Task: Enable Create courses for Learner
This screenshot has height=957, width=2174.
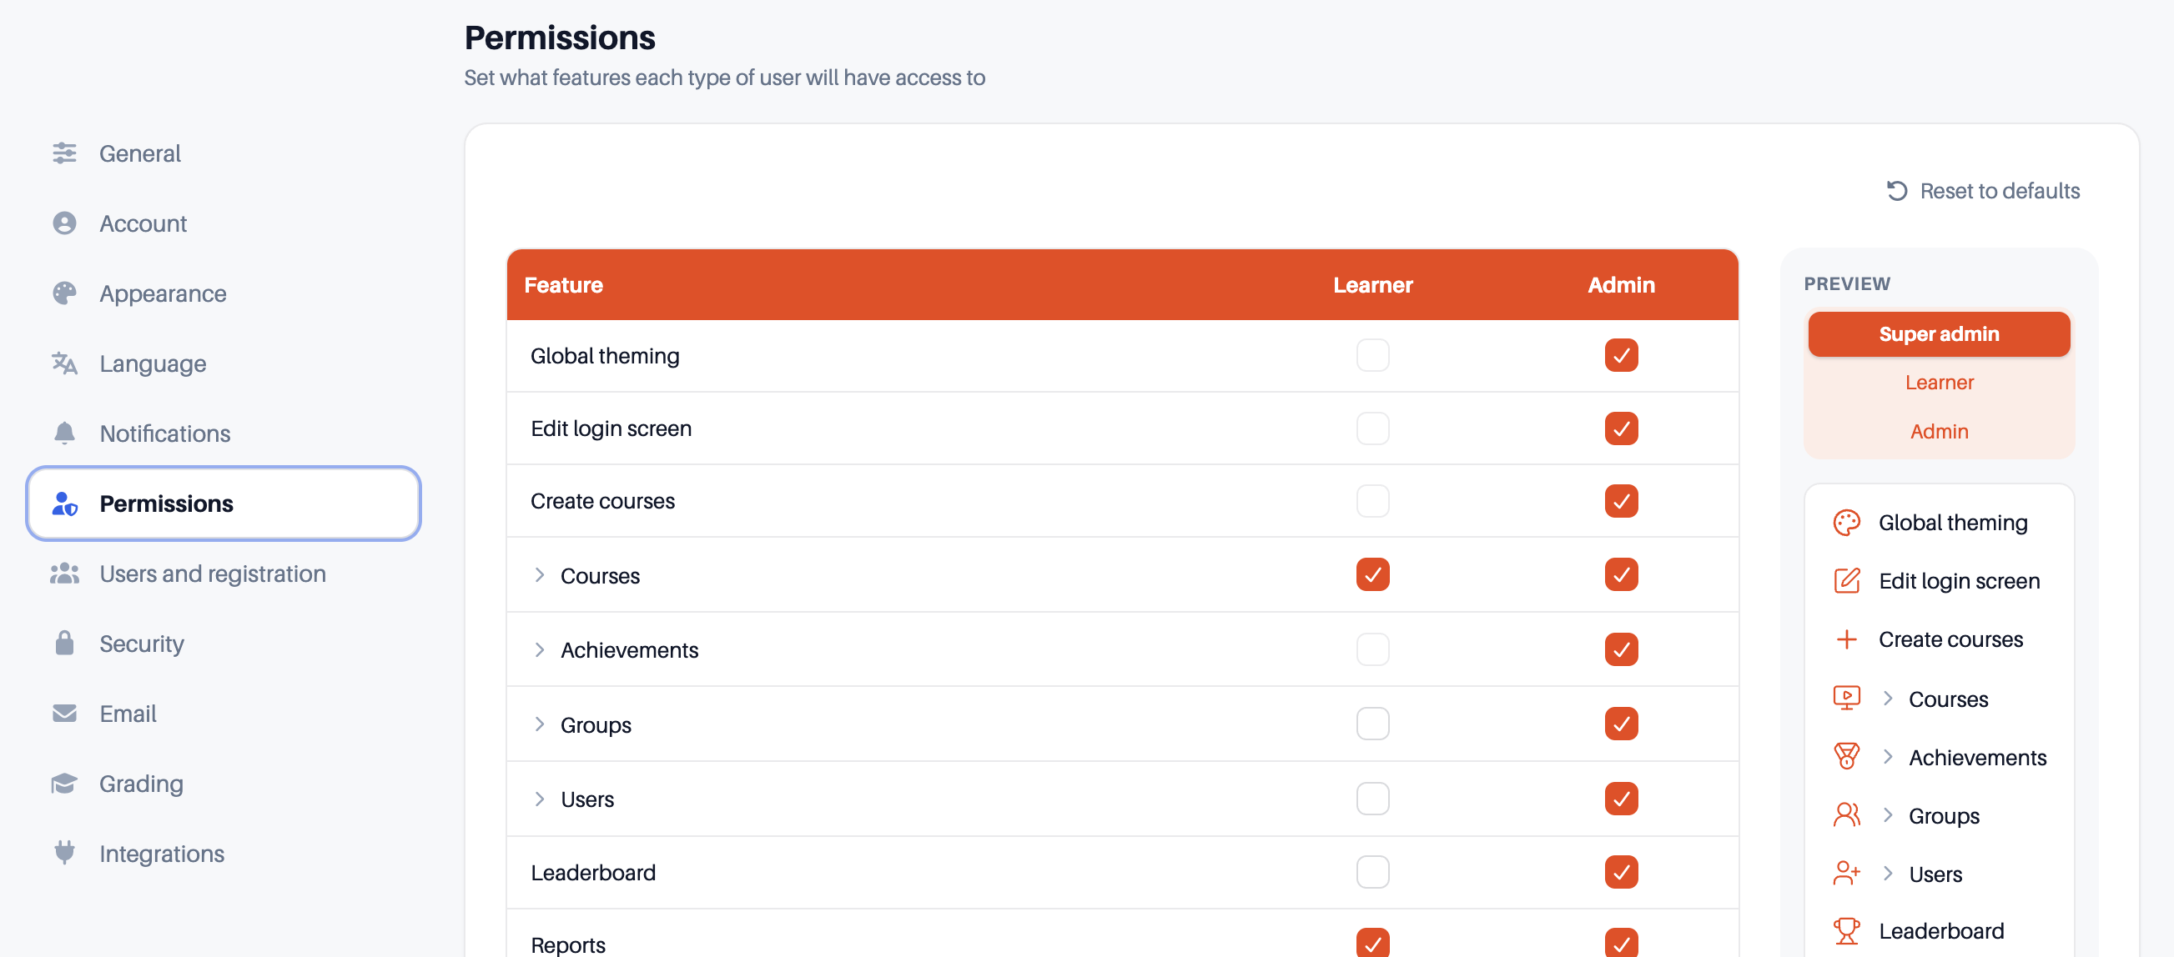Action: pos(1372,501)
